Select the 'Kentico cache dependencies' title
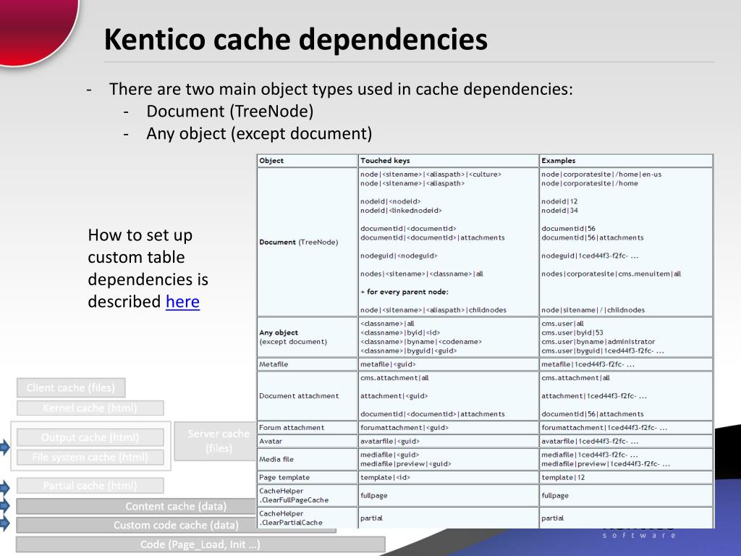Screen dimensions: 741x556 [296, 39]
